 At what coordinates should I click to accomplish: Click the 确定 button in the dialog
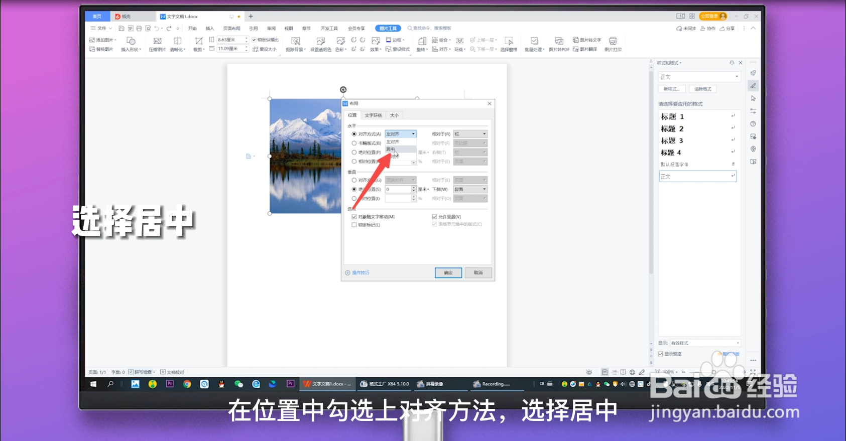(x=448, y=273)
